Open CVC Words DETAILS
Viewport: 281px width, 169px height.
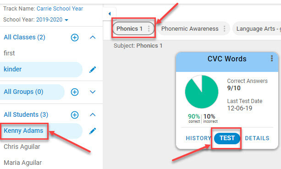(257, 138)
